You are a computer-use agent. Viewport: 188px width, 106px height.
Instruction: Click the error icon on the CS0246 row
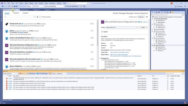[7, 81]
